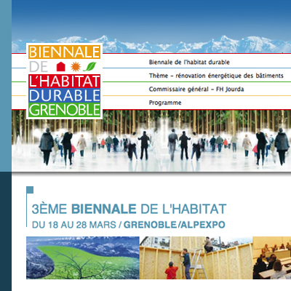Viewport: 291px width, 291px height.
Task: Click the DU 18 AU 28 MARS / GRENOBLE/ALPEXPO text
Action: (x=129, y=225)
